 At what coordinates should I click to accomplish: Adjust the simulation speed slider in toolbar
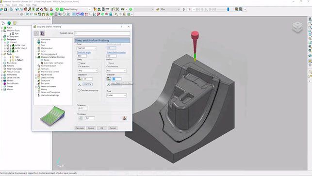(228, 9)
